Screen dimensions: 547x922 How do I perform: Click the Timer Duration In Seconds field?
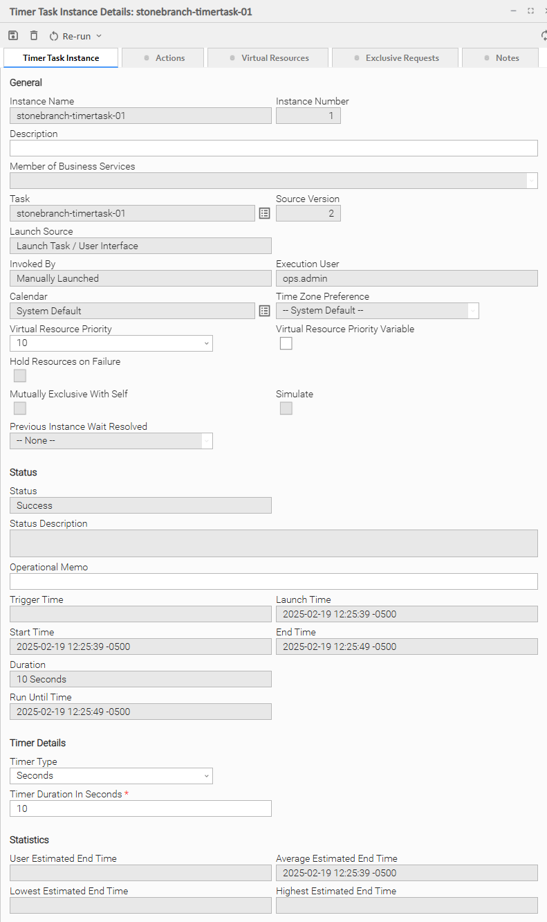click(x=140, y=808)
